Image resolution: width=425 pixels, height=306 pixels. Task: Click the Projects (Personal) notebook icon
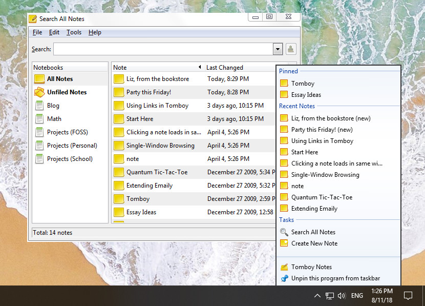click(39, 145)
